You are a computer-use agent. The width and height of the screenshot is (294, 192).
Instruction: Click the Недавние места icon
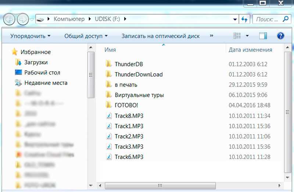[x=18, y=83]
